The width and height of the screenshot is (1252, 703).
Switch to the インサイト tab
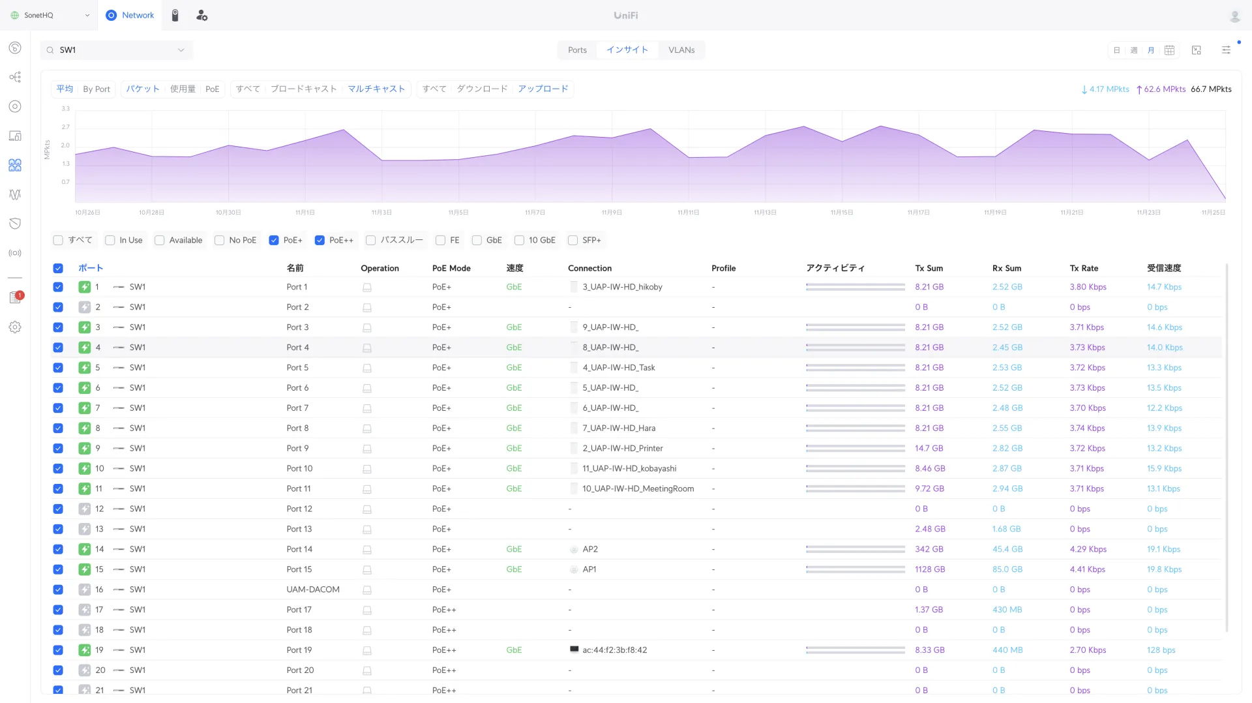627,50
